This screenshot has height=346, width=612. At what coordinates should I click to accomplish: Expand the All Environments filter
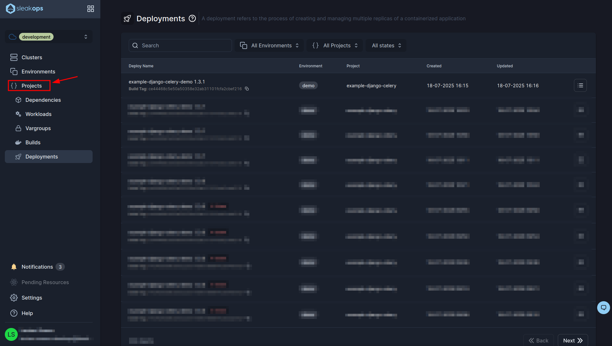pos(269,45)
